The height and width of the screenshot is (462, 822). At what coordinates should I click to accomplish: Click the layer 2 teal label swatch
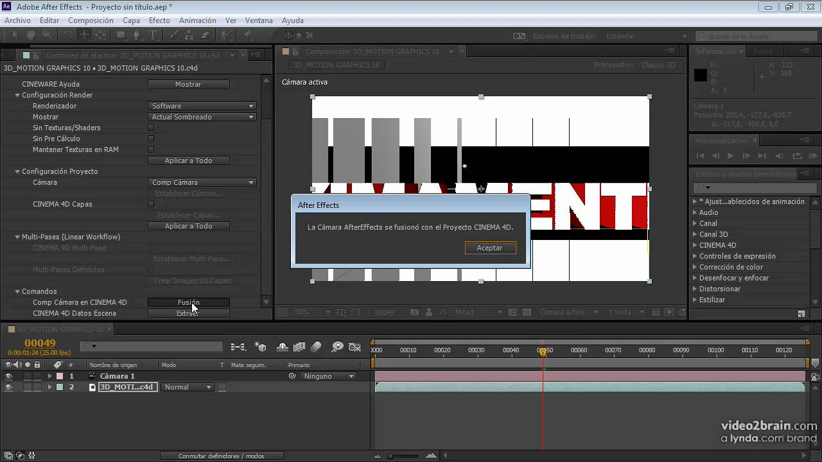point(59,387)
